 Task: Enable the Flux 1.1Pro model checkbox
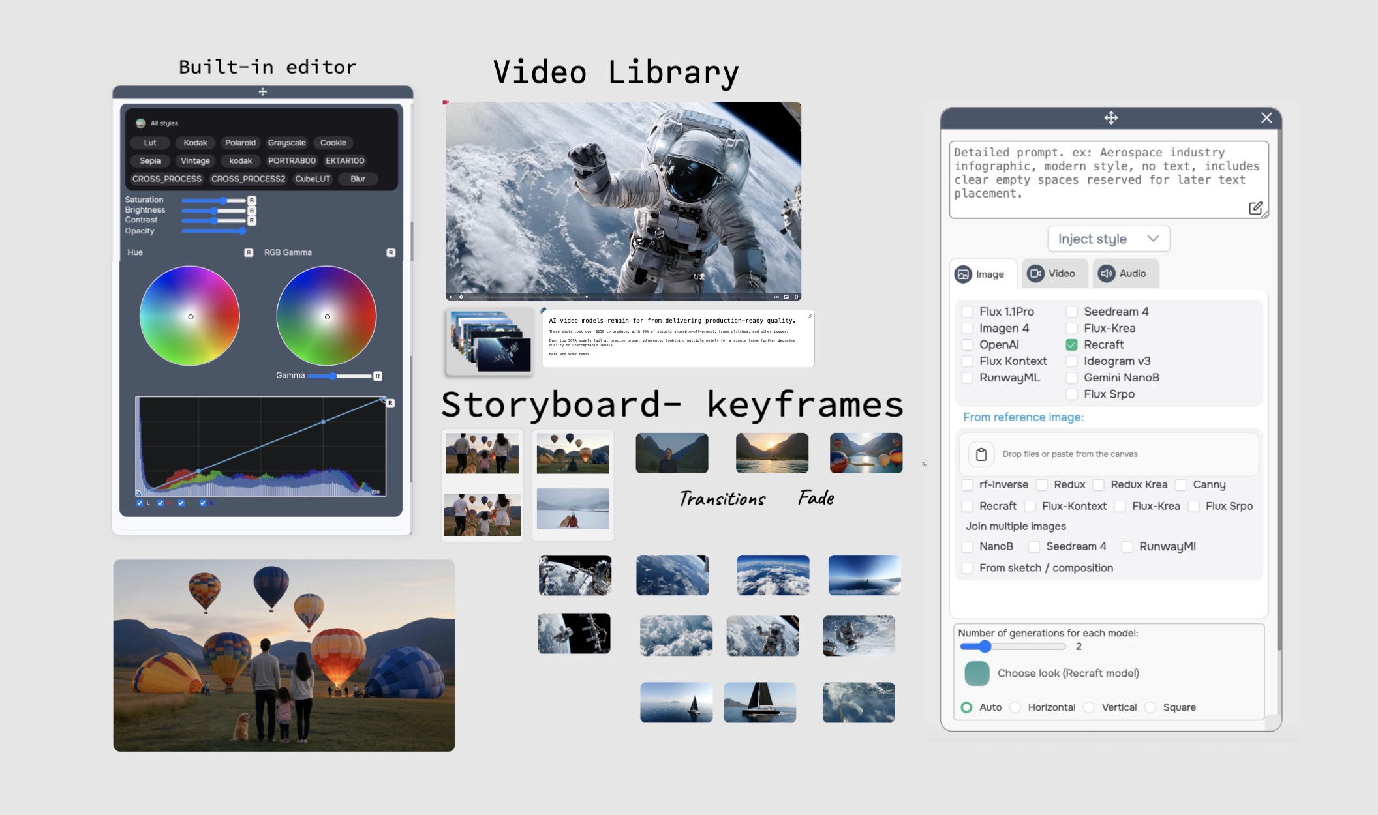click(967, 312)
